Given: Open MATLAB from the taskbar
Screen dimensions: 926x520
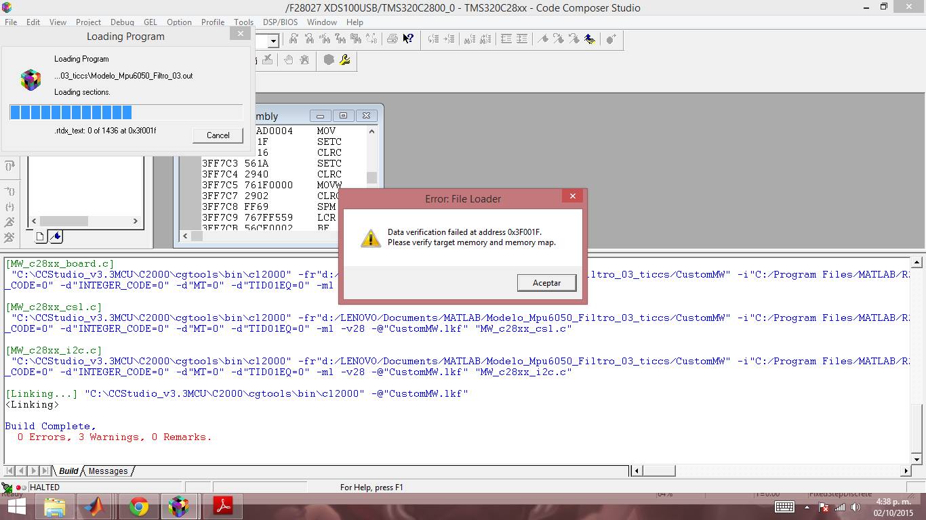Looking at the screenshot, I should 94,506.
